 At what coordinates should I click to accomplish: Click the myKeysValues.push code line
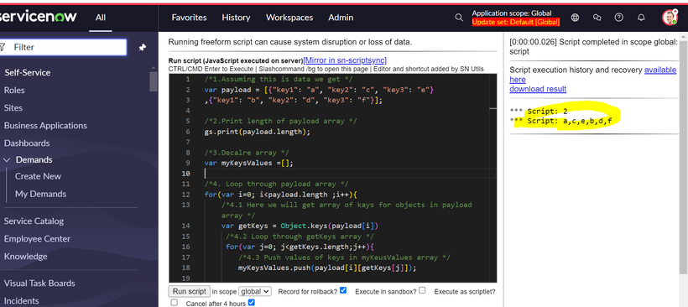tap(327, 268)
